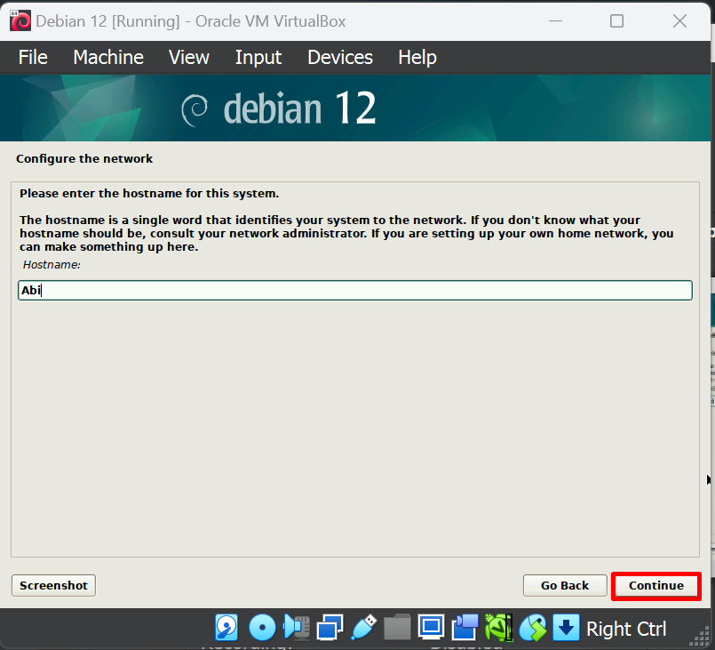Viewport: 715px width, 650px height.
Task: Open the Devices menu
Action: [x=340, y=58]
